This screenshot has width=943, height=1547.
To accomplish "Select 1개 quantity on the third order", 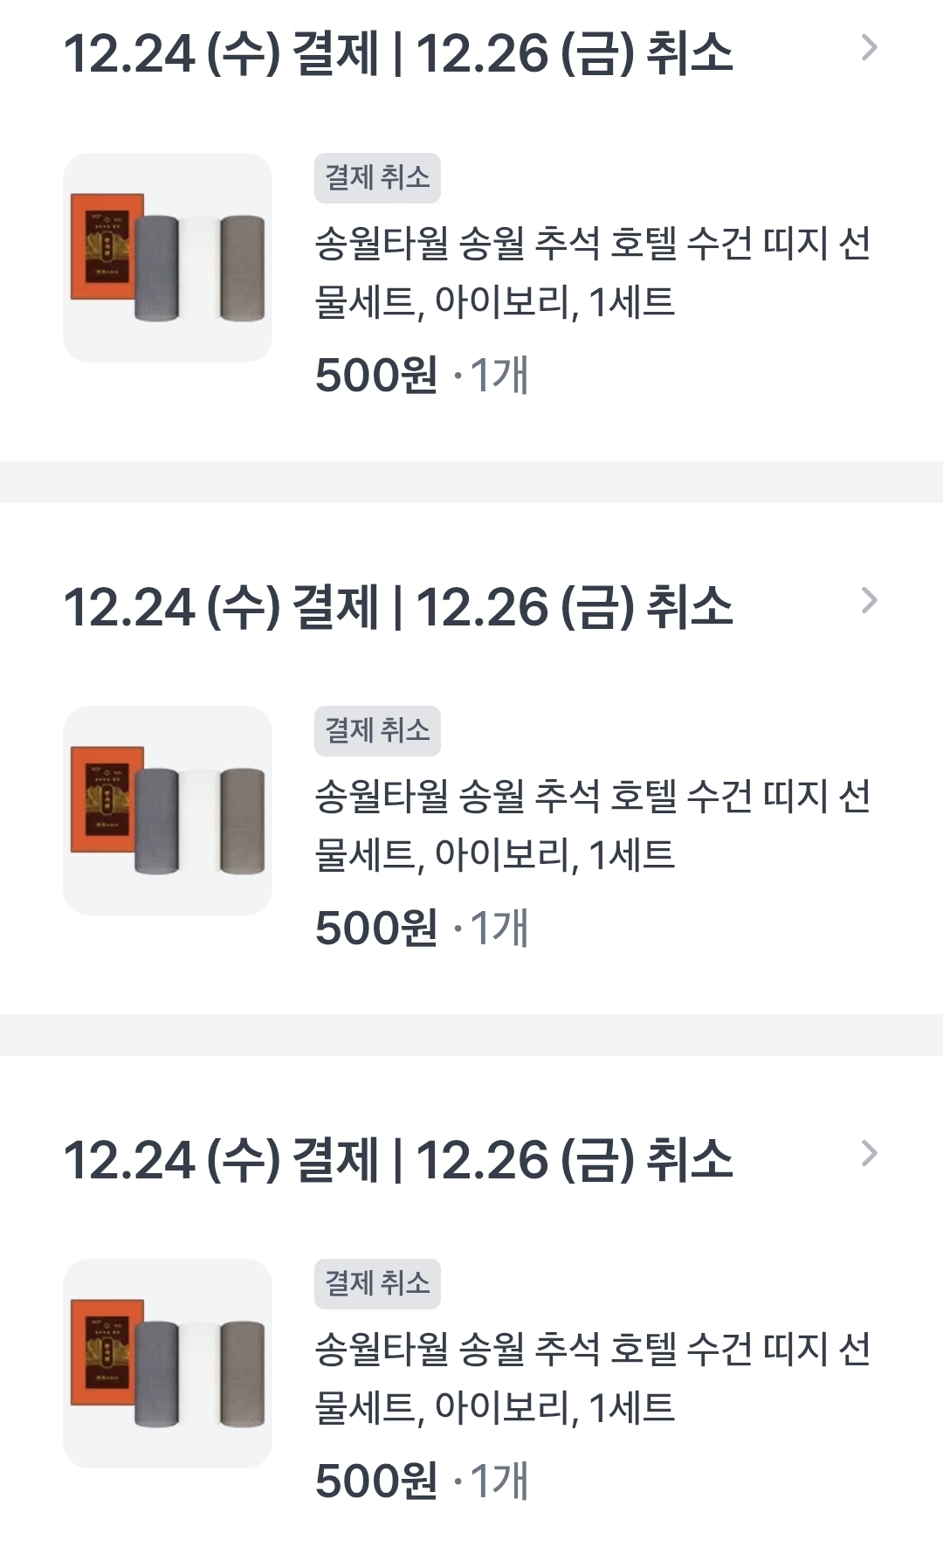I will click(x=499, y=1481).
